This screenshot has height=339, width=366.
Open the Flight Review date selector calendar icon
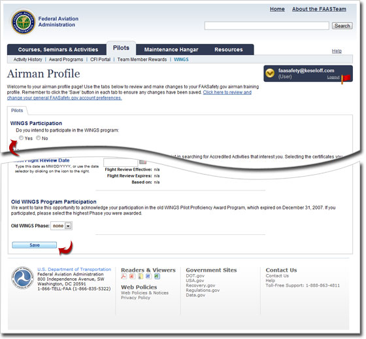[142, 162]
